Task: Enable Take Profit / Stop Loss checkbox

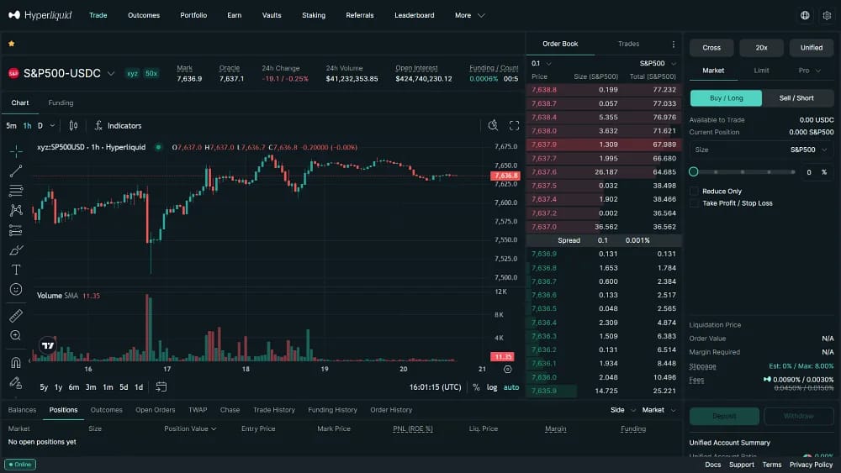Action: pos(694,203)
